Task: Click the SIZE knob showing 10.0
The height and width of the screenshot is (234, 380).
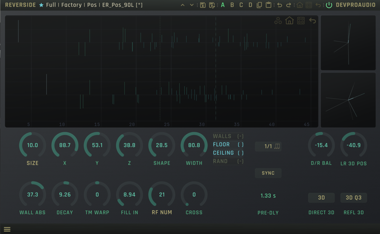Action: click(x=33, y=145)
